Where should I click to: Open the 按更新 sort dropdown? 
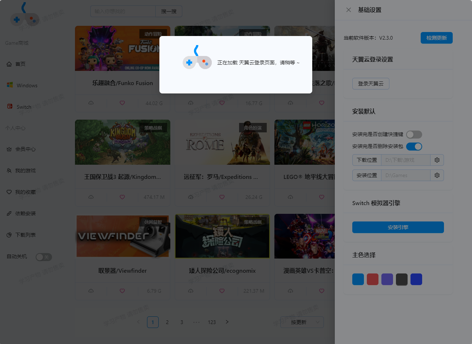[302, 322]
